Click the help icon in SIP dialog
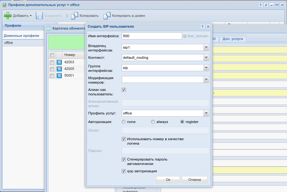 tap(203, 27)
